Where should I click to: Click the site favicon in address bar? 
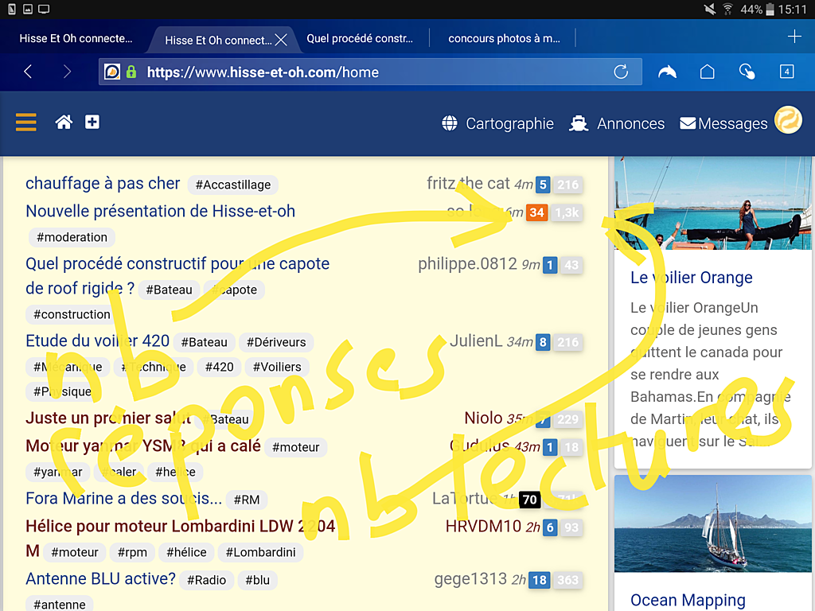pos(111,72)
